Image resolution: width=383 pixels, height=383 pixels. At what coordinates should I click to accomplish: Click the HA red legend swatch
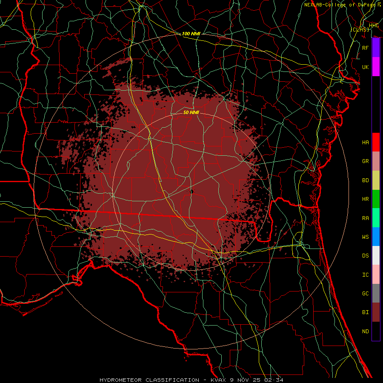(376, 142)
